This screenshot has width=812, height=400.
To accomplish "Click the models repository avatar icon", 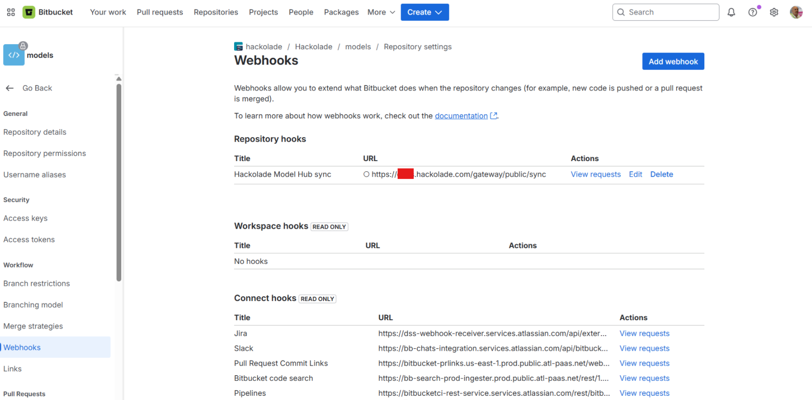I will [x=14, y=54].
